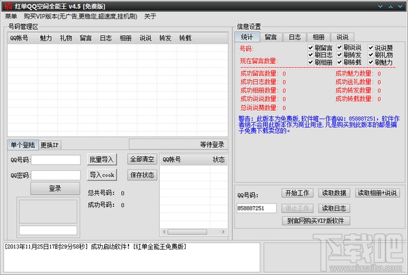The width and height of the screenshot is (408, 275).
Task: Open the 购买VIP版本 menu item
Action: pos(81,16)
